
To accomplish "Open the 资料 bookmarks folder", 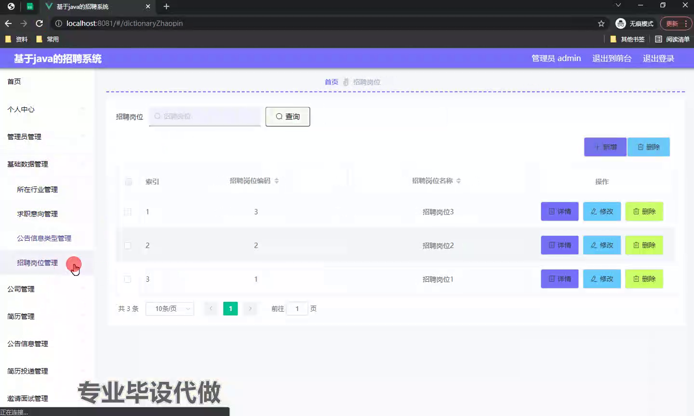I will 17,39.
